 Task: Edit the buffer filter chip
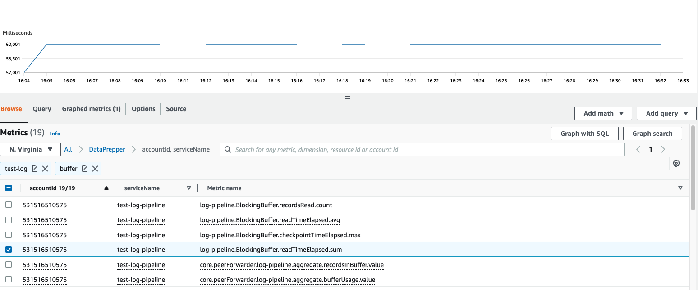point(86,169)
